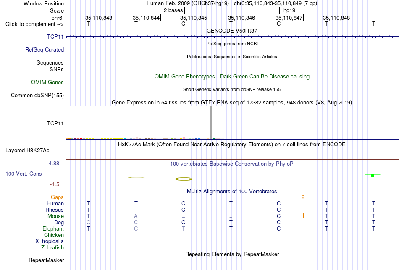Click 'Repeating Elements by RepeatMasker' title
This screenshot has height=270, width=399.
pyautogui.click(x=232, y=254)
